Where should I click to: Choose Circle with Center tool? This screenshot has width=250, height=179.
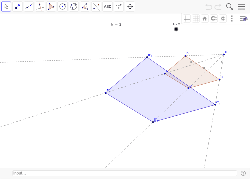(62, 6)
